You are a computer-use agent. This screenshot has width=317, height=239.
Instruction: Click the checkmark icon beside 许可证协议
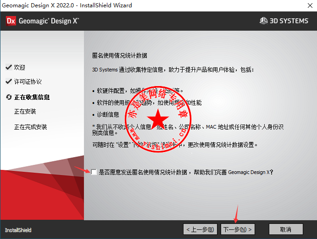coord(9,81)
